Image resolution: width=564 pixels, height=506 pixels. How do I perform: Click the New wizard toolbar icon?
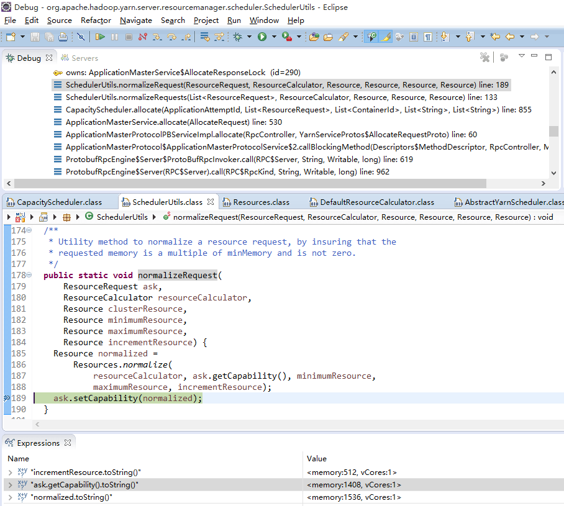coord(11,37)
